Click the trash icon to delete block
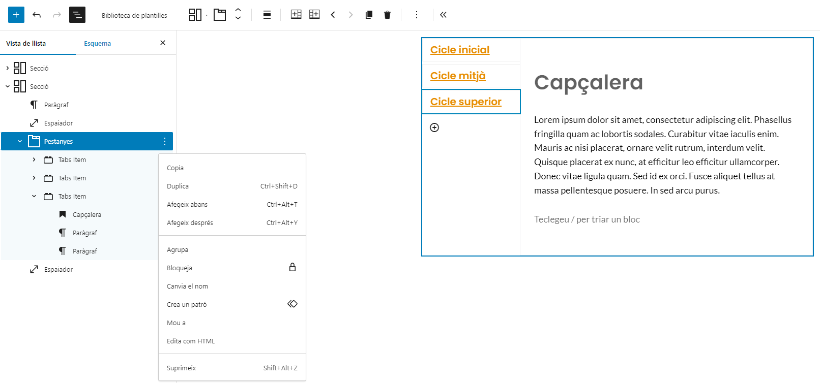This screenshot has width=820, height=383. tap(387, 15)
